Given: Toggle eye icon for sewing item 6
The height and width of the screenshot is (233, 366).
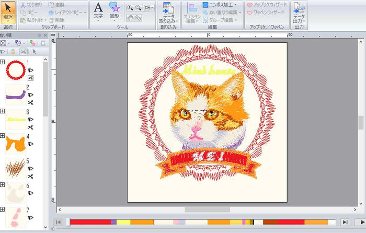Looking at the screenshot, I should (x=30, y=193).
